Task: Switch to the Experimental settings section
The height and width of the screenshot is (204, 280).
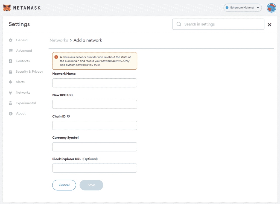Action: 26,103
